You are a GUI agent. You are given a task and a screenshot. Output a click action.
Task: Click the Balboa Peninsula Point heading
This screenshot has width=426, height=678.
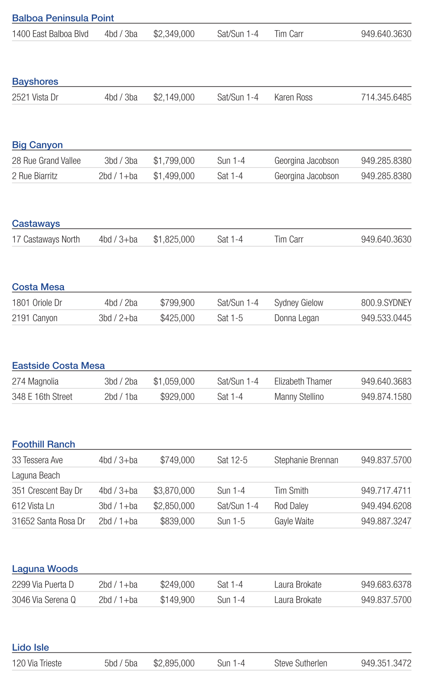click(x=63, y=18)
